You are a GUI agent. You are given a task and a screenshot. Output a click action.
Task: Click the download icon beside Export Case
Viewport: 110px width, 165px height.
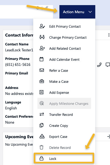[42, 136]
